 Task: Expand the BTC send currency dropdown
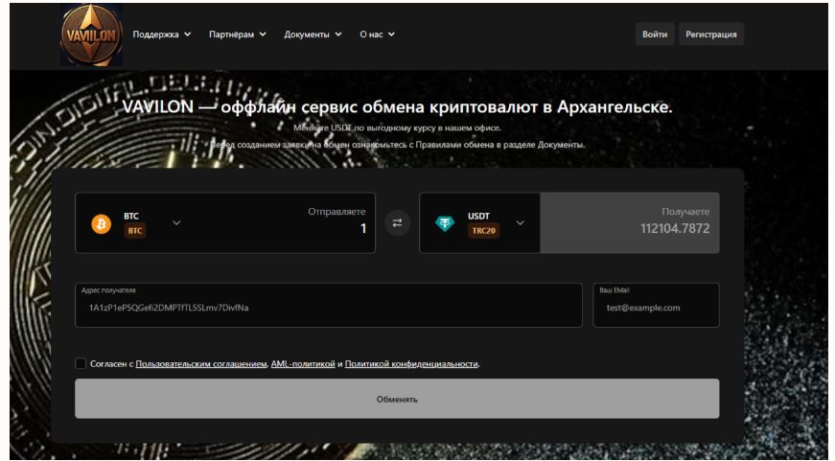coord(176,222)
